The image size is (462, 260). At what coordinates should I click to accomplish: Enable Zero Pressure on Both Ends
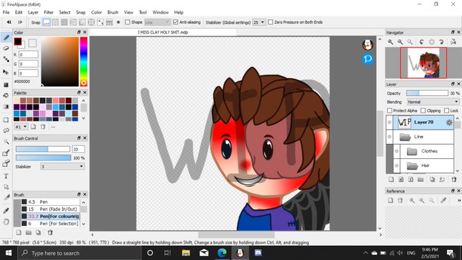[x=270, y=22]
